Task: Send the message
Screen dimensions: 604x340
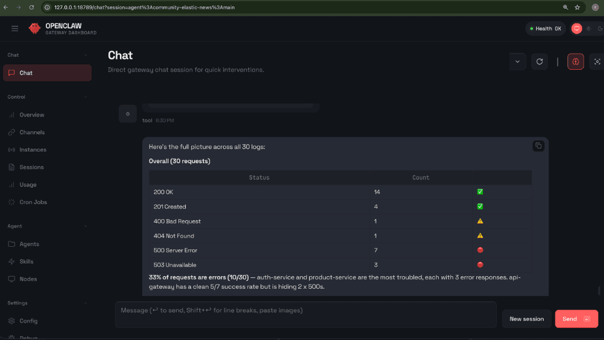Action: coord(576,319)
